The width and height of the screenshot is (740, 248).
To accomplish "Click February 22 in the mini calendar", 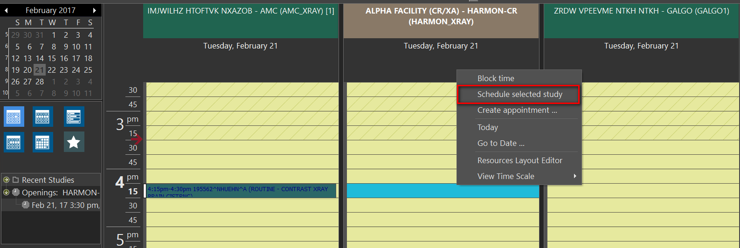I will [52, 70].
